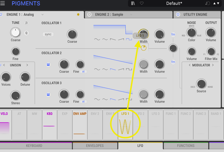This screenshot has height=152, width=224.
Task: Toggle the upper fm button
Action: pos(173,34)
